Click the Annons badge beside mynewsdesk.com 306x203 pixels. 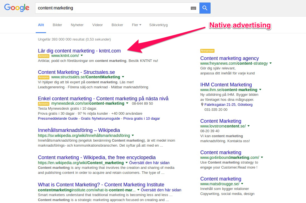[44, 104]
